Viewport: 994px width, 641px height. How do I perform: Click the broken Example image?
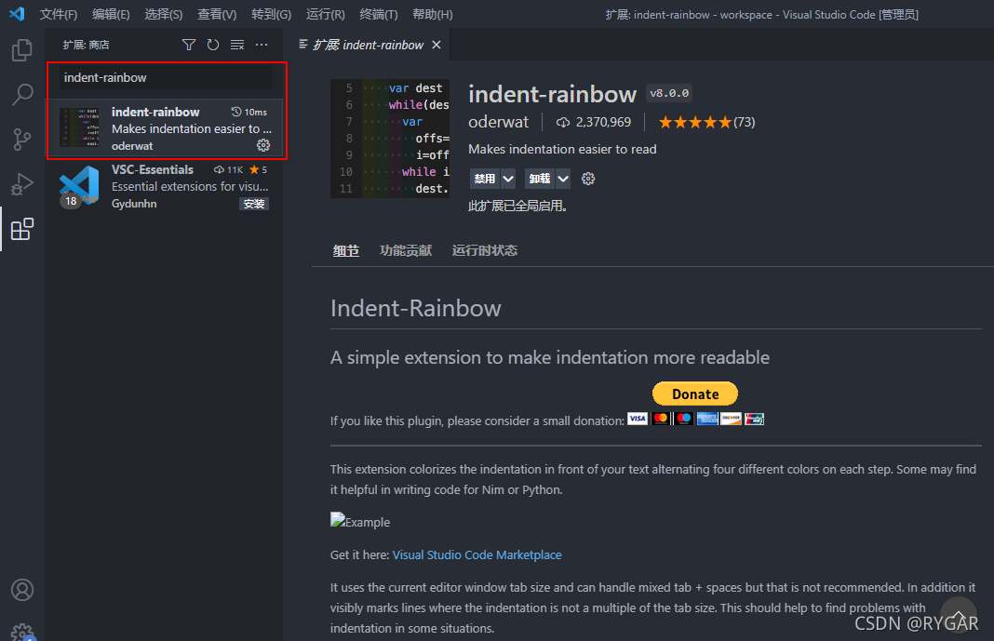360,522
